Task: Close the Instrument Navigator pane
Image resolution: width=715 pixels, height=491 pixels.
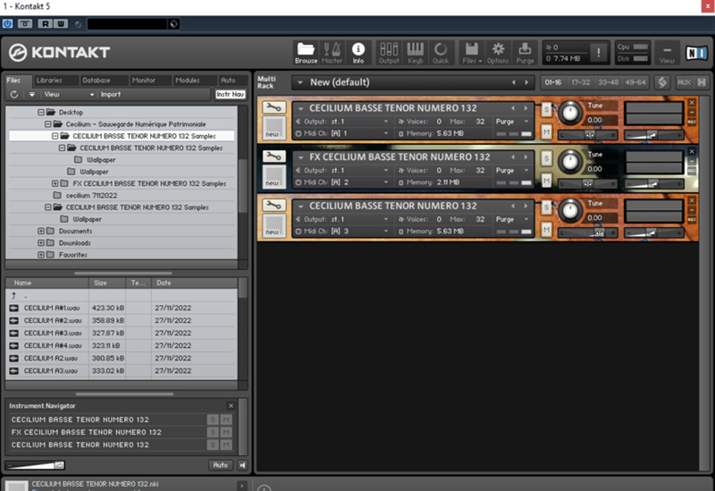Action: (231, 406)
